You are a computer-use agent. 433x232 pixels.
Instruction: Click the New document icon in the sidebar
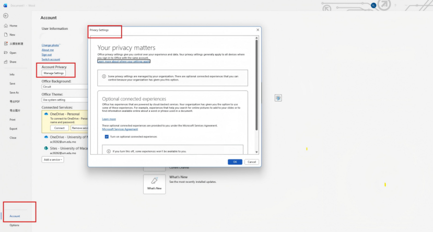pyautogui.click(x=6, y=34)
